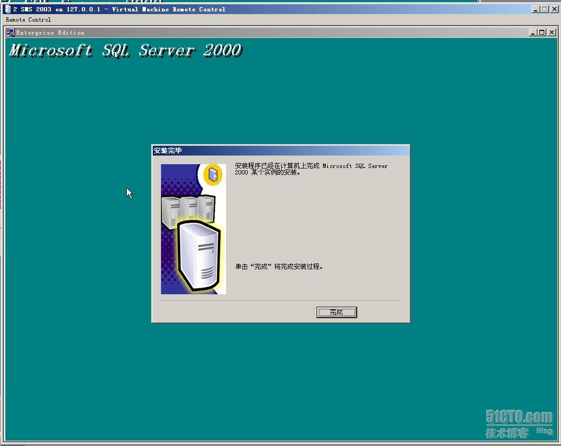Image resolution: width=561 pixels, height=446 pixels.
Task: Click the 完成 button in setup dialog
Action: [x=337, y=312]
